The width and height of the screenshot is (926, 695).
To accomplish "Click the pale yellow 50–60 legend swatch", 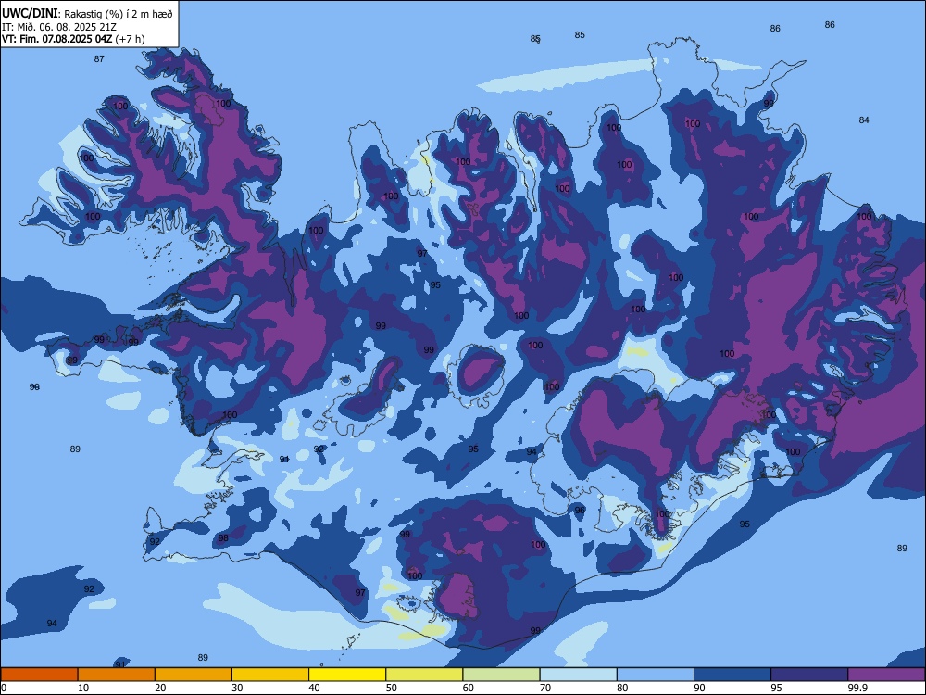I will tap(425, 675).
